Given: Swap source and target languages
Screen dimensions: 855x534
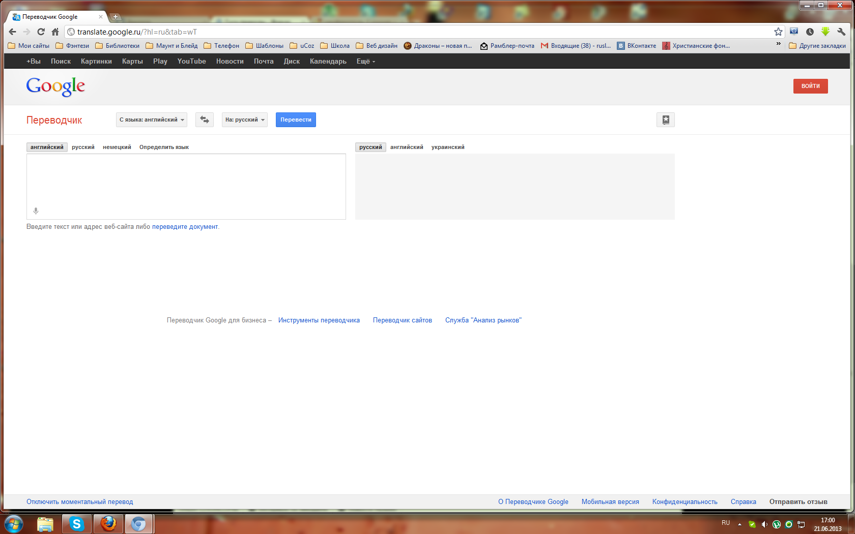Looking at the screenshot, I should (205, 120).
